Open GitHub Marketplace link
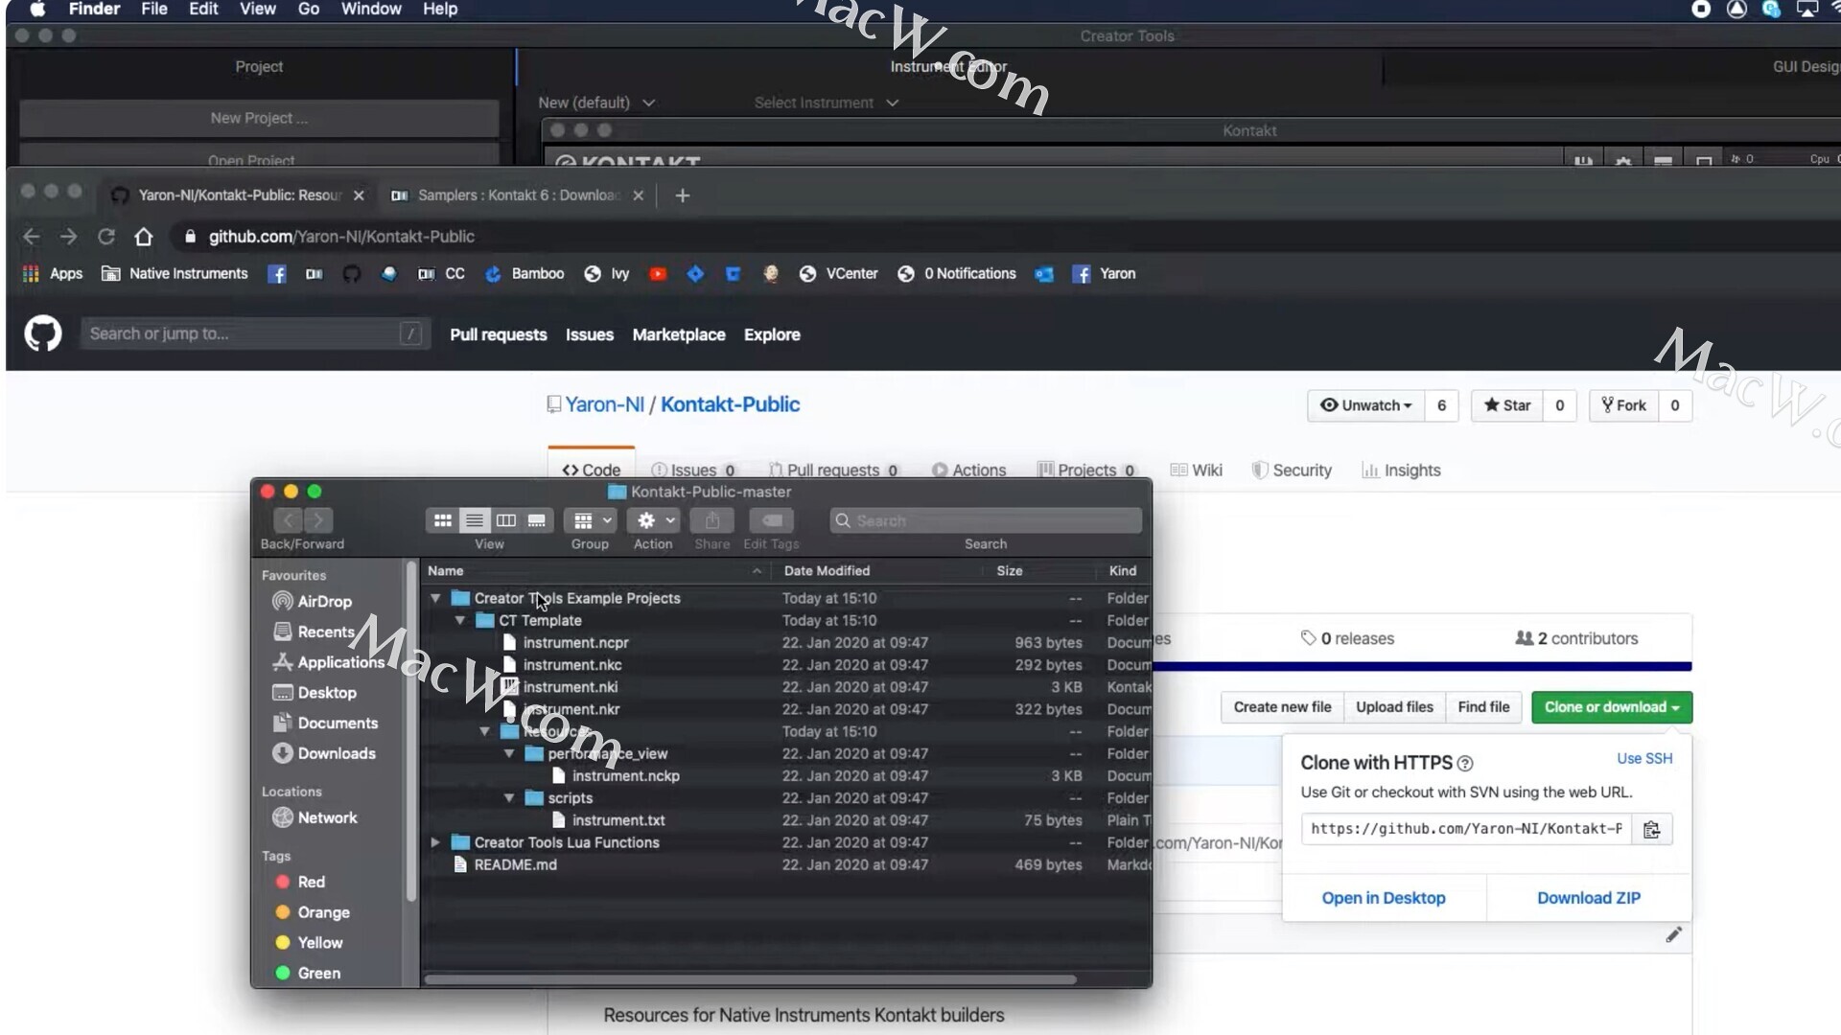The width and height of the screenshot is (1841, 1035). coord(679,334)
